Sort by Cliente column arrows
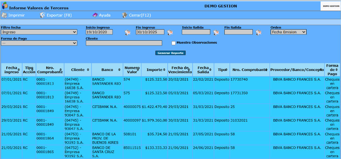This screenshot has height=159, width=341. coord(88,70)
